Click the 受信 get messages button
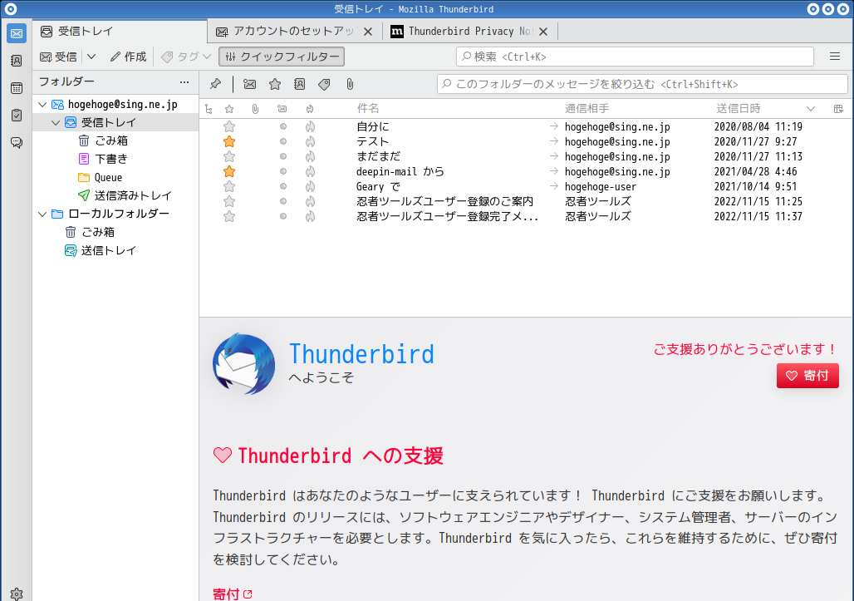The height and width of the screenshot is (601, 854). point(58,57)
